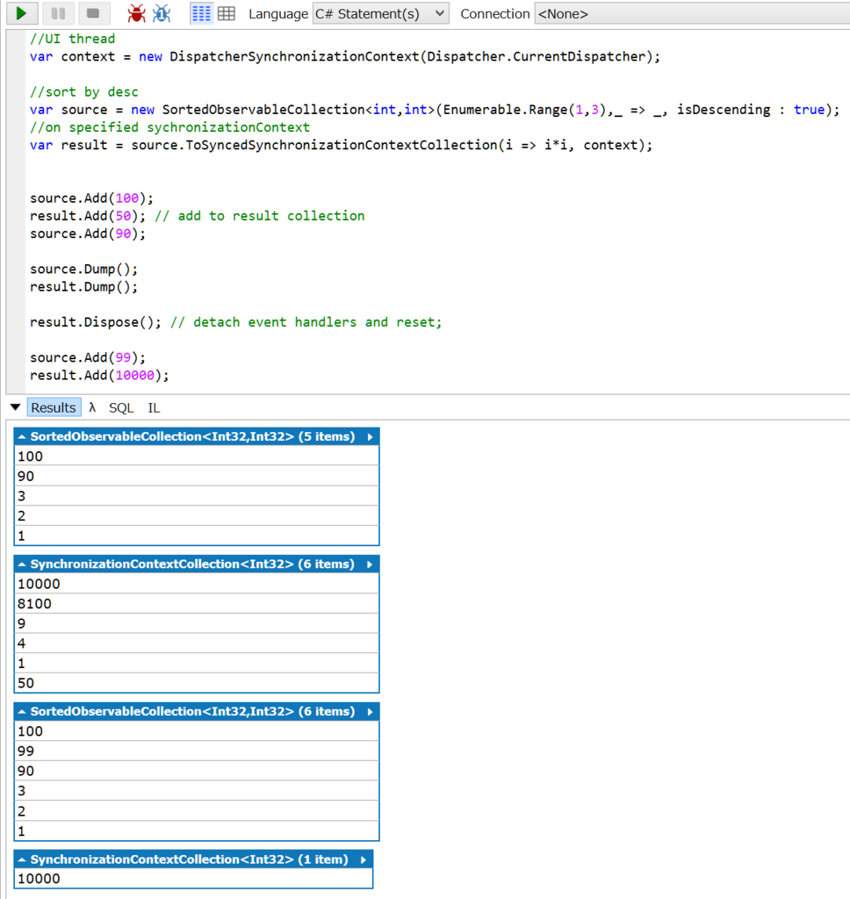Viewport: 850px width, 899px height.
Task: Click in the code editor on source.Dump() line
Action: click(83, 269)
